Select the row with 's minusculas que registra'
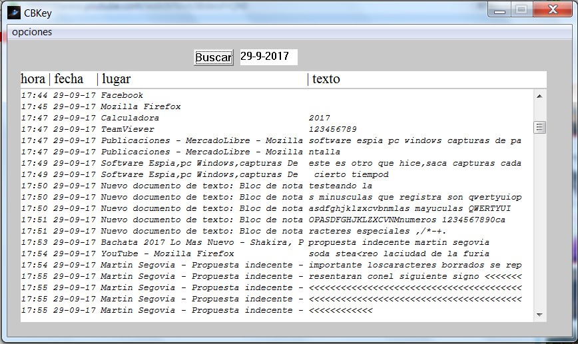Image resolution: width=578 pixels, height=344 pixels. pyautogui.click(x=277, y=198)
